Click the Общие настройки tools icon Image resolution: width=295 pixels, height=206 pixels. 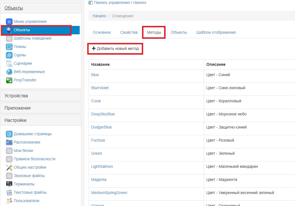point(9,168)
